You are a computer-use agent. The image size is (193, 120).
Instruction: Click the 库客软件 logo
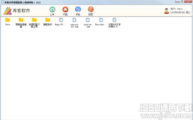coord(17,11)
